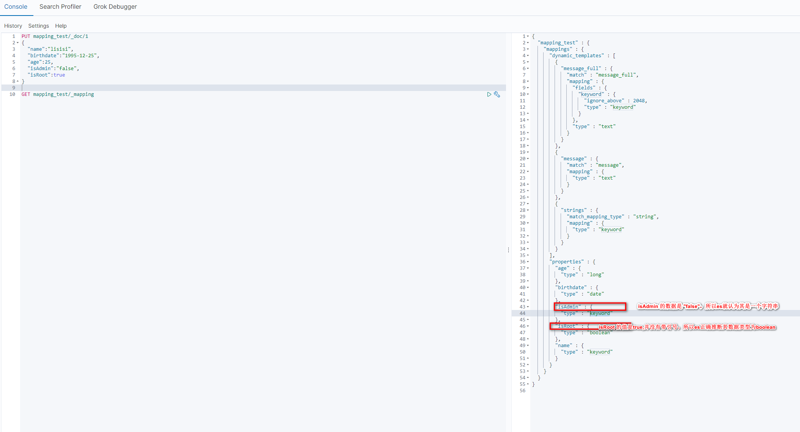Collapse the "strings" template block
The image size is (800, 432).
point(528,210)
